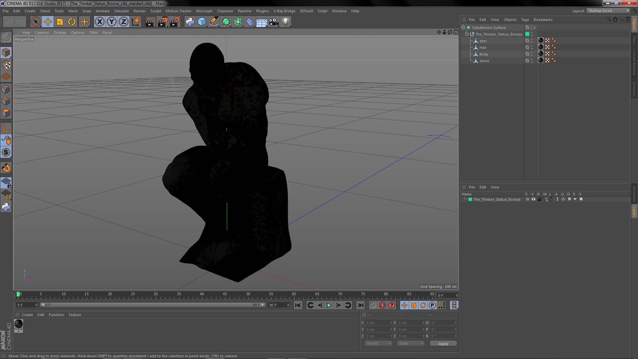Toggle layer lock icon for The_Thinker_Statue_Bronze
Image resolution: width=638 pixels, height=359 pixels.
pos(551,199)
